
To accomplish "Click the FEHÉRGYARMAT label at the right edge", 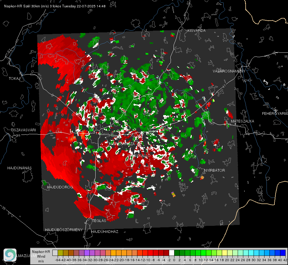I will (275, 113).
